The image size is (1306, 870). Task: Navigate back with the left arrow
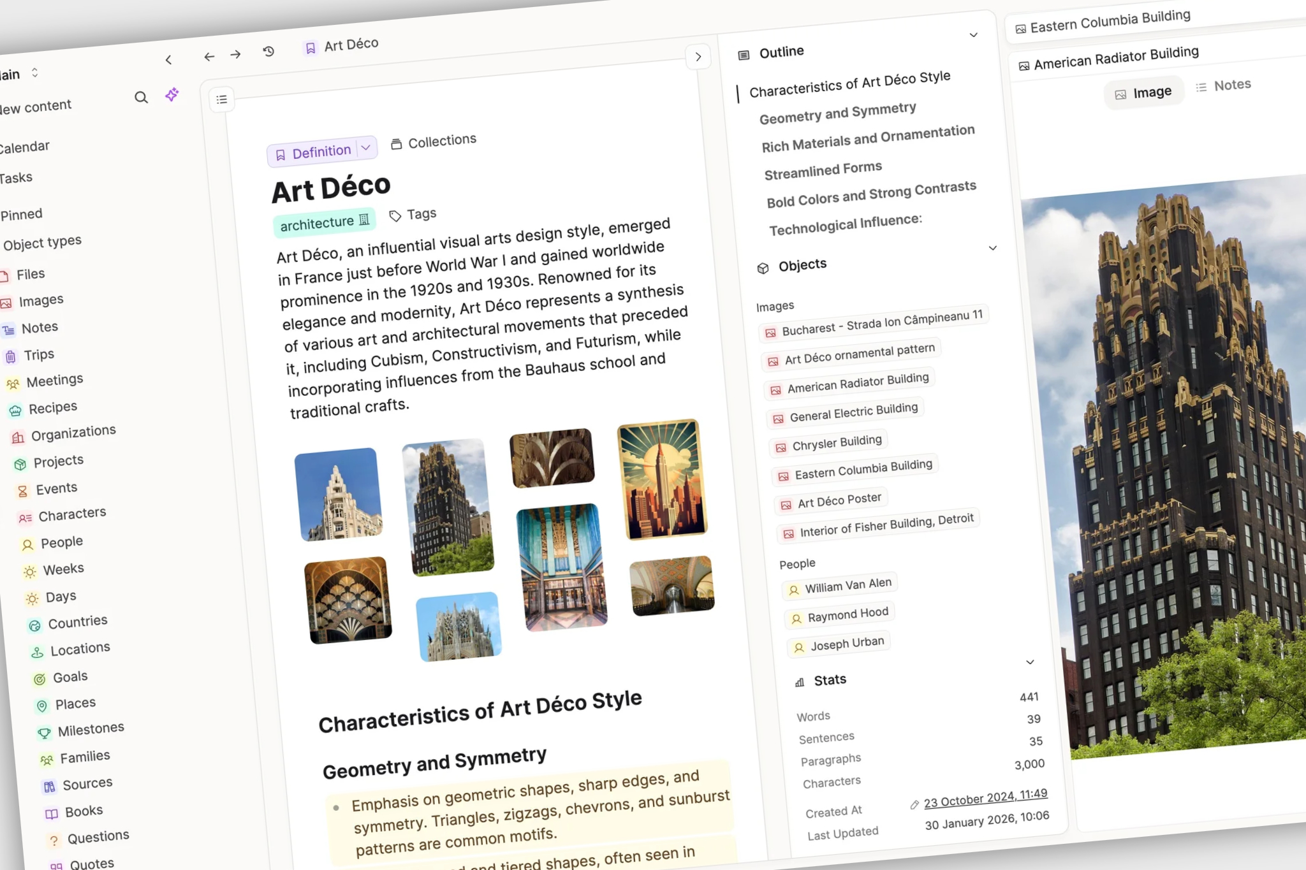point(209,57)
